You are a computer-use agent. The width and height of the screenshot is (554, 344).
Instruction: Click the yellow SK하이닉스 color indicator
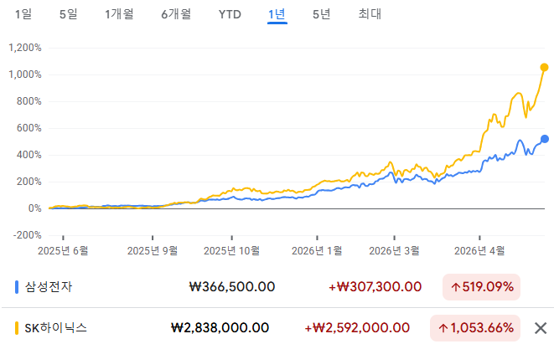(17, 328)
